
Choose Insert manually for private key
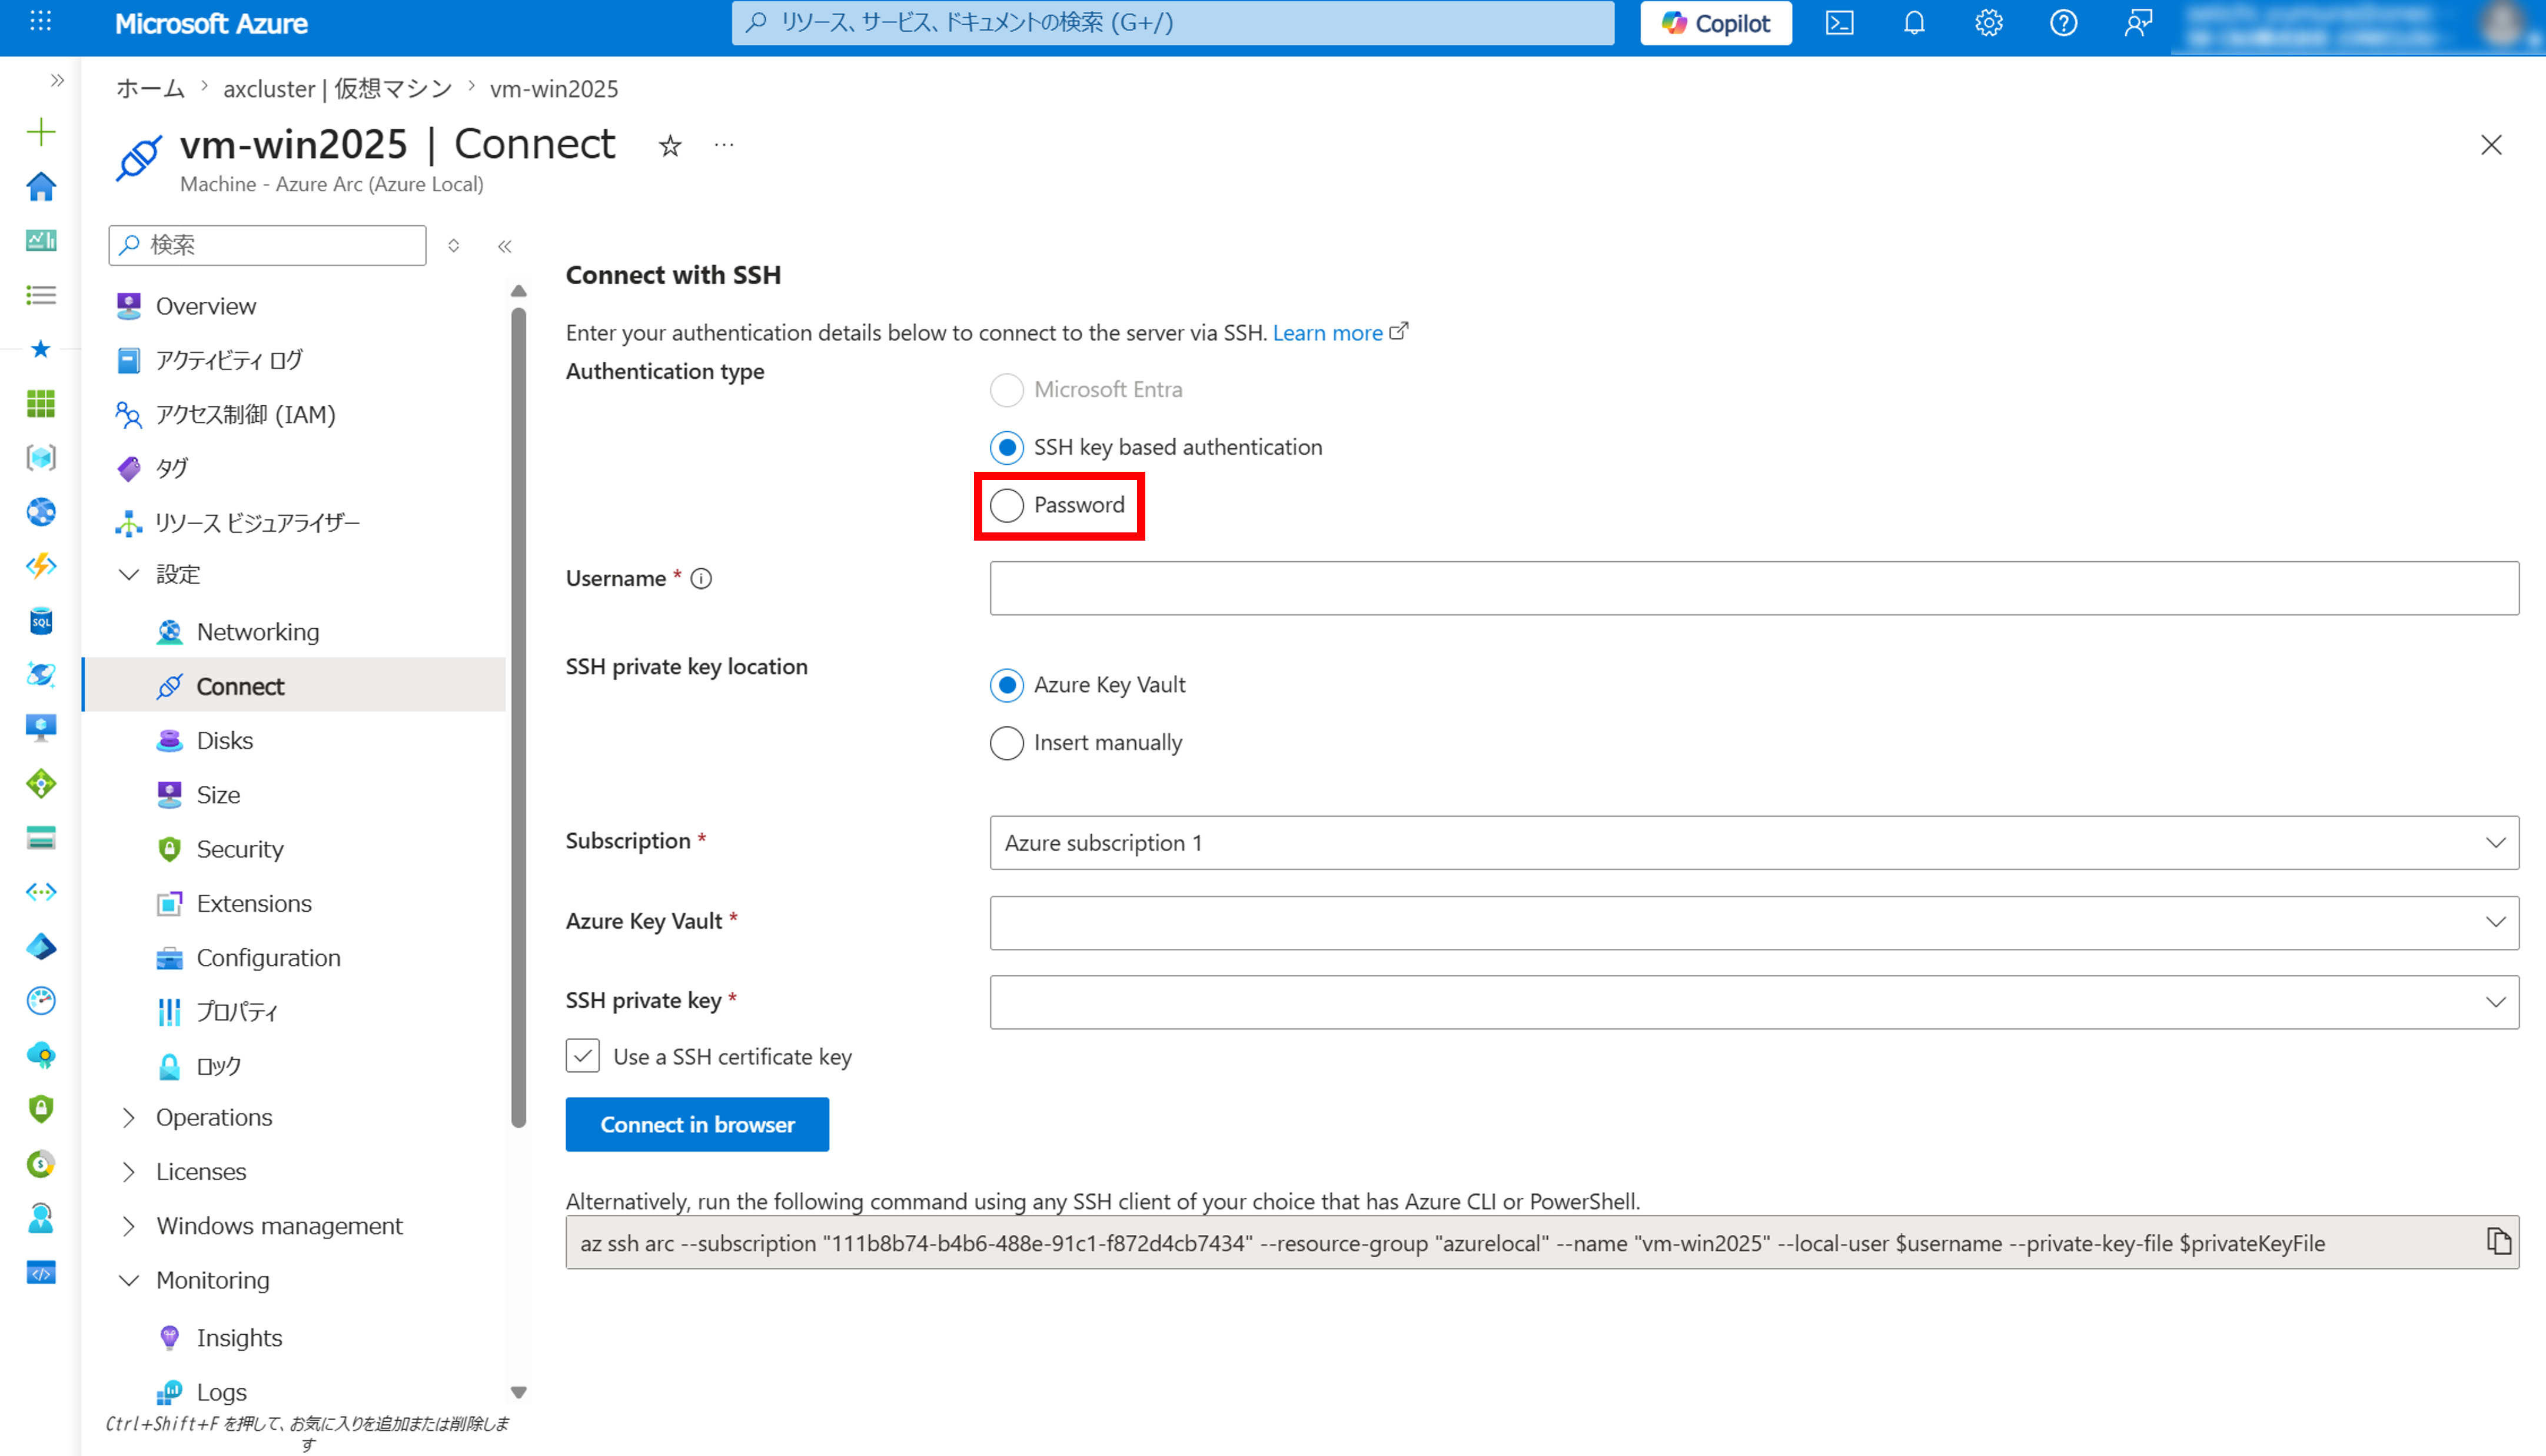pyautogui.click(x=1008, y=743)
